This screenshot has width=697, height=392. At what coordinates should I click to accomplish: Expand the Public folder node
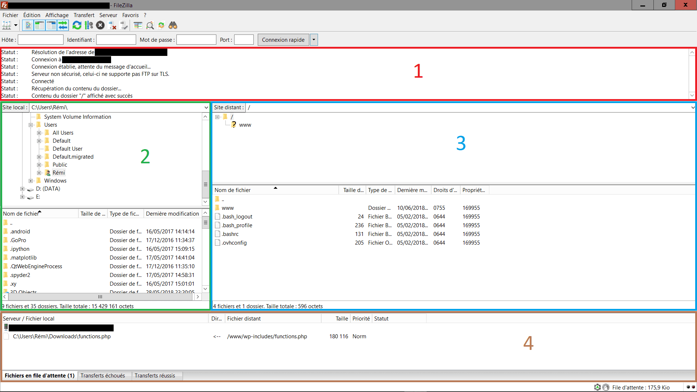click(x=39, y=165)
